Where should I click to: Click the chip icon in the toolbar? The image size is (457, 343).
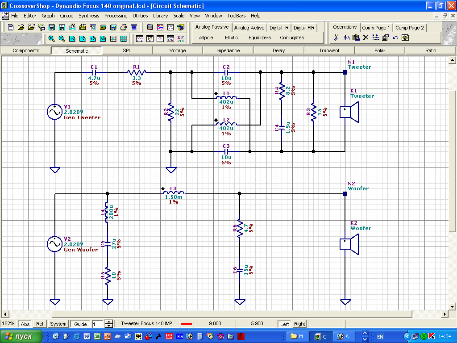coord(150,27)
